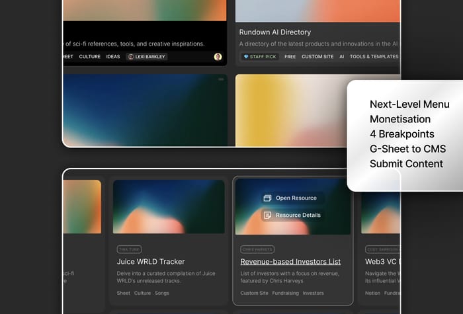Select the CUSTOM SITE tag on Rundown card
This screenshot has height=314, width=463.
pos(317,57)
